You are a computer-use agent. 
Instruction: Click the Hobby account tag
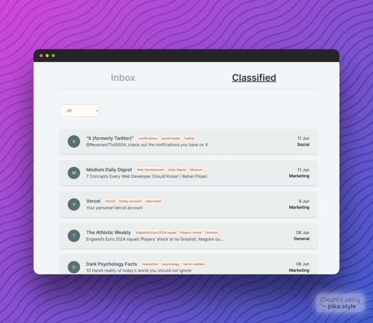coord(130,201)
